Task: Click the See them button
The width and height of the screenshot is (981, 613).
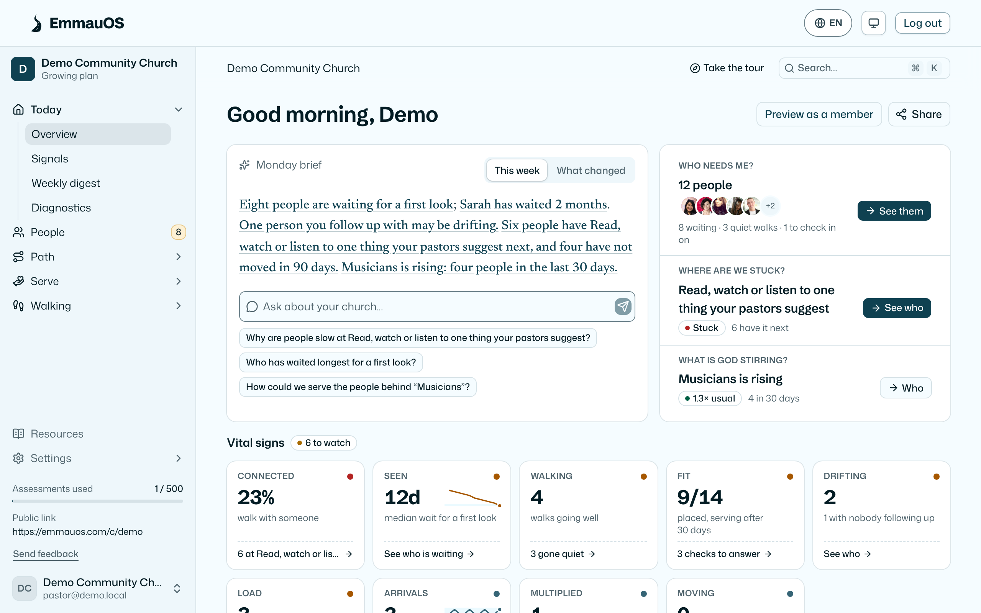Action: [x=894, y=211]
